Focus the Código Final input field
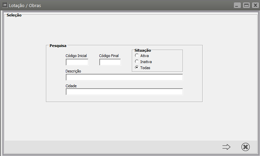 coord(110,62)
